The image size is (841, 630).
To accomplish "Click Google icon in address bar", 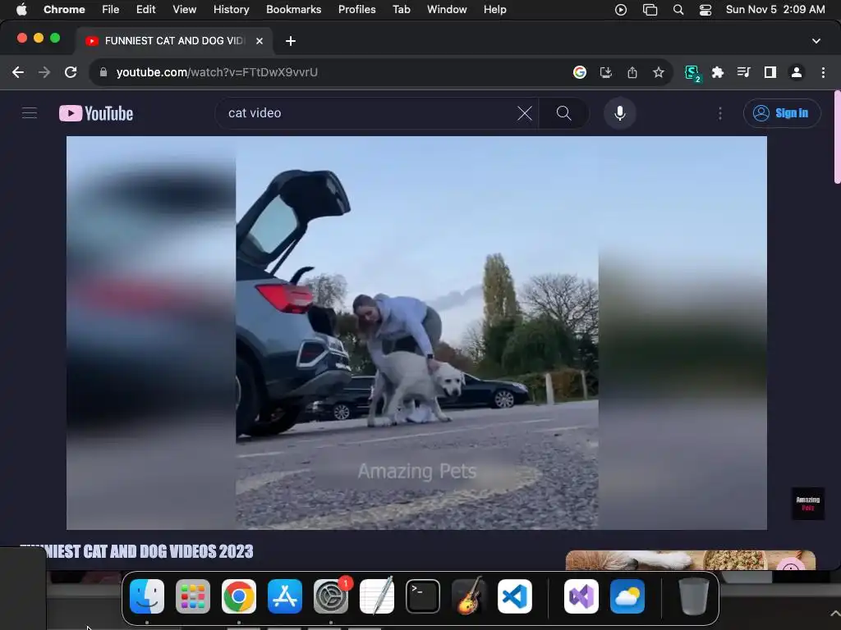I will 579,72.
